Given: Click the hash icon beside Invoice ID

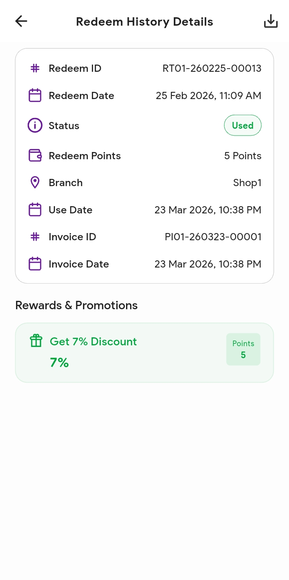Looking at the screenshot, I should coord(35,237).
